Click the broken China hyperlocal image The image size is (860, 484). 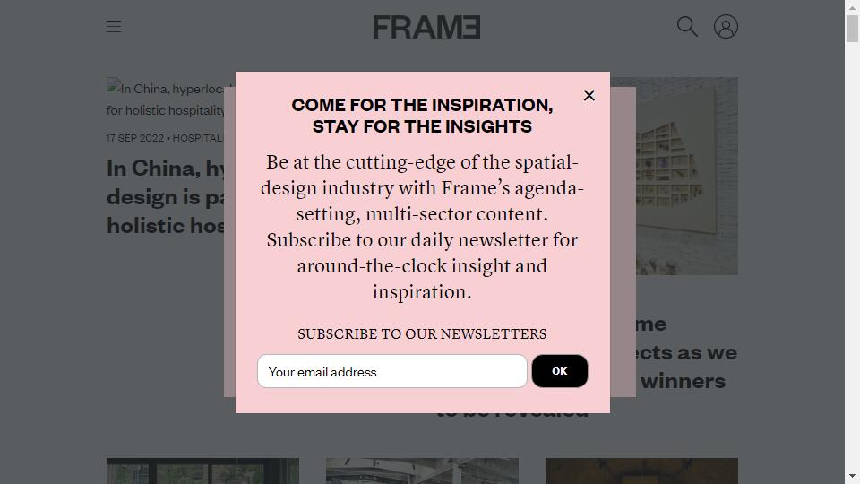166,99
